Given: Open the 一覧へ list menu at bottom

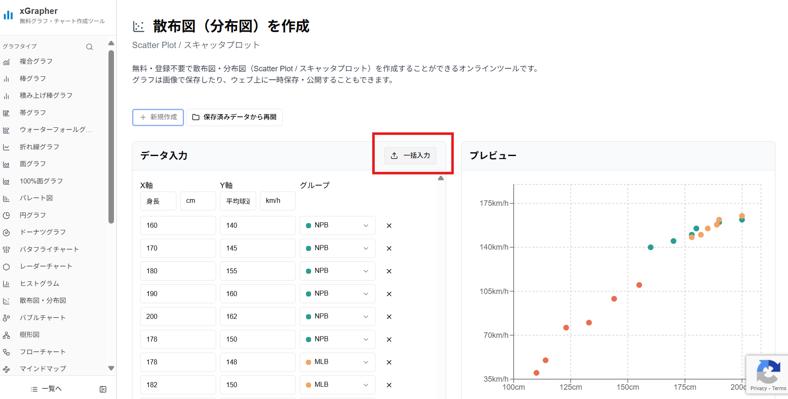Looking at the screenshot, I should coord(46,388).
